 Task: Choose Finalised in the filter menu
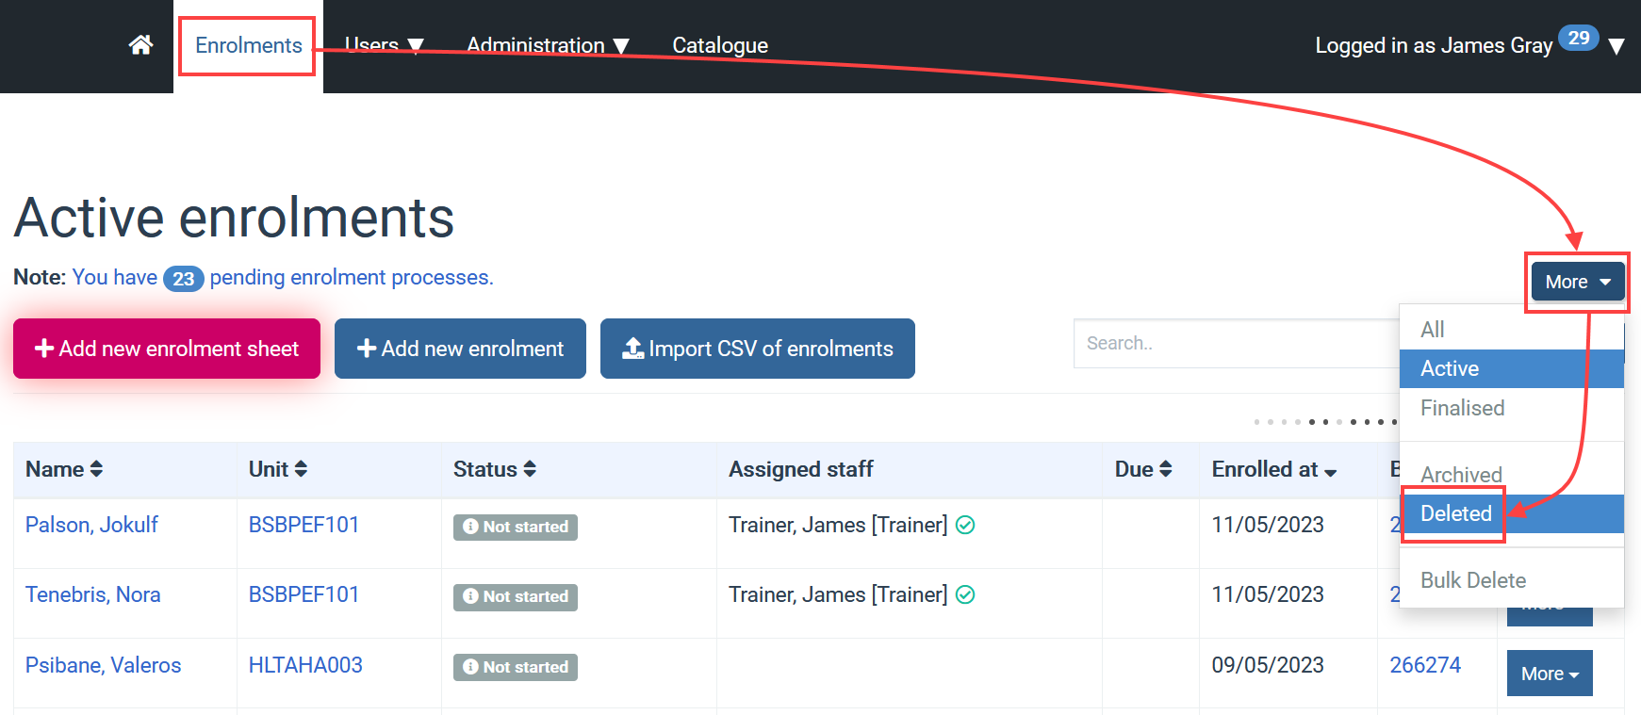(1462, 408)
